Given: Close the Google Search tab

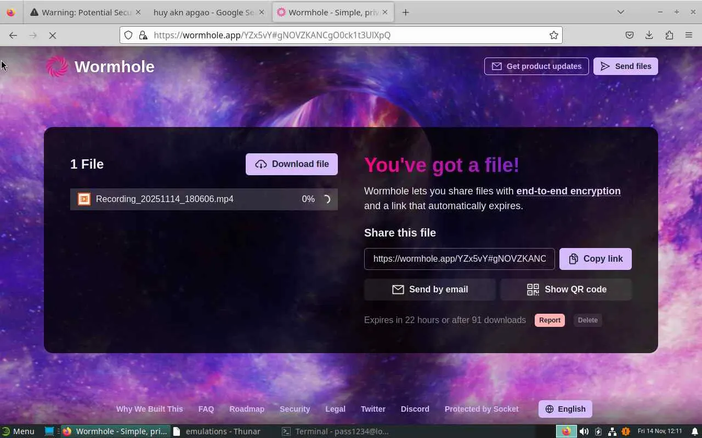Looking at the screenshot, I should pos(261,12).
